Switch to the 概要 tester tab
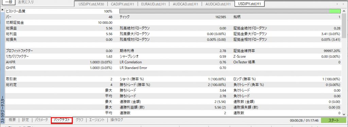Image resolution: width=348 pixels, height=127 pixels. point(12,120)
